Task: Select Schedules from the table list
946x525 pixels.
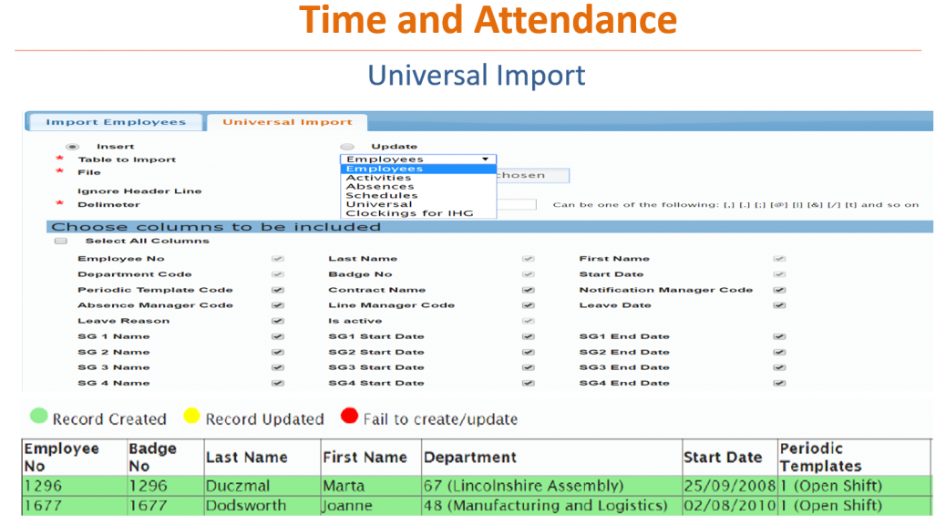Action: coord(382,196)
